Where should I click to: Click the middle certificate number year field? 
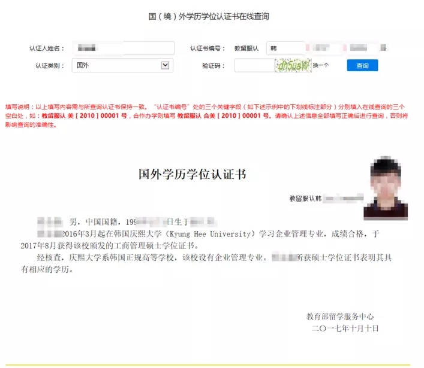point(324,48)
